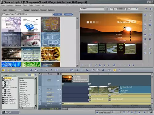This screenshot has width=154, height=115.
Task: Click the crosshair move icon below the preview
Action: tap(104, 65)
